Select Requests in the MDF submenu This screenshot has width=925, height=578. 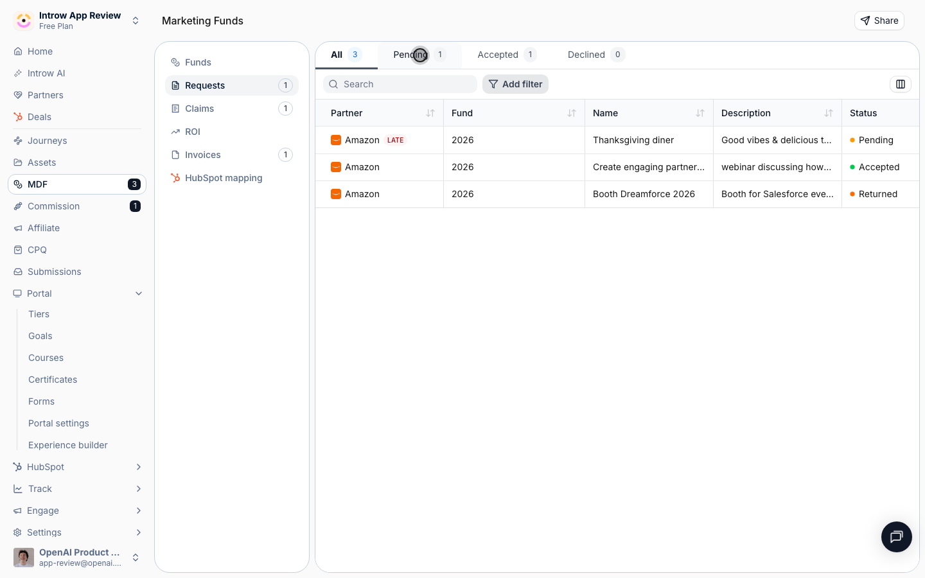[232, 85]
